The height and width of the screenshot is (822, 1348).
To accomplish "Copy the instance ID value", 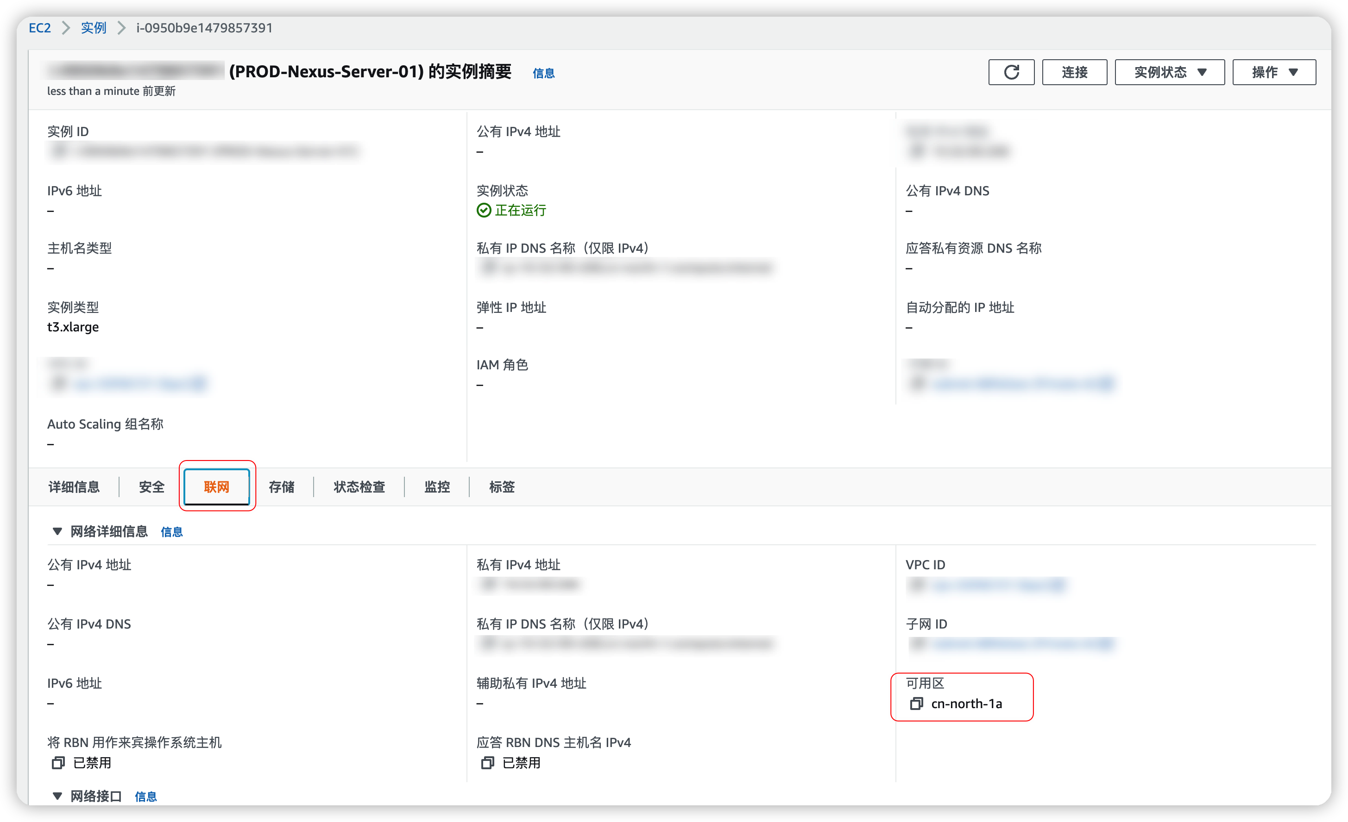I will click(58, 151).
